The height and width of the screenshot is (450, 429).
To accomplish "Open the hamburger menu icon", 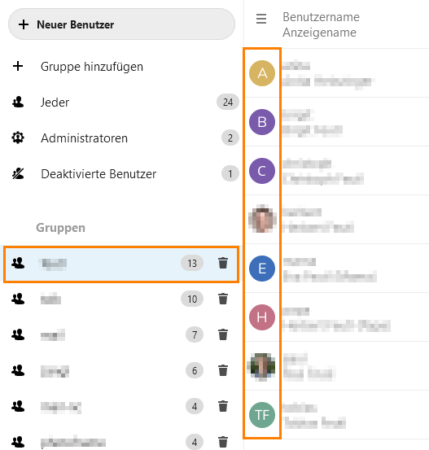I will (261, 19).
